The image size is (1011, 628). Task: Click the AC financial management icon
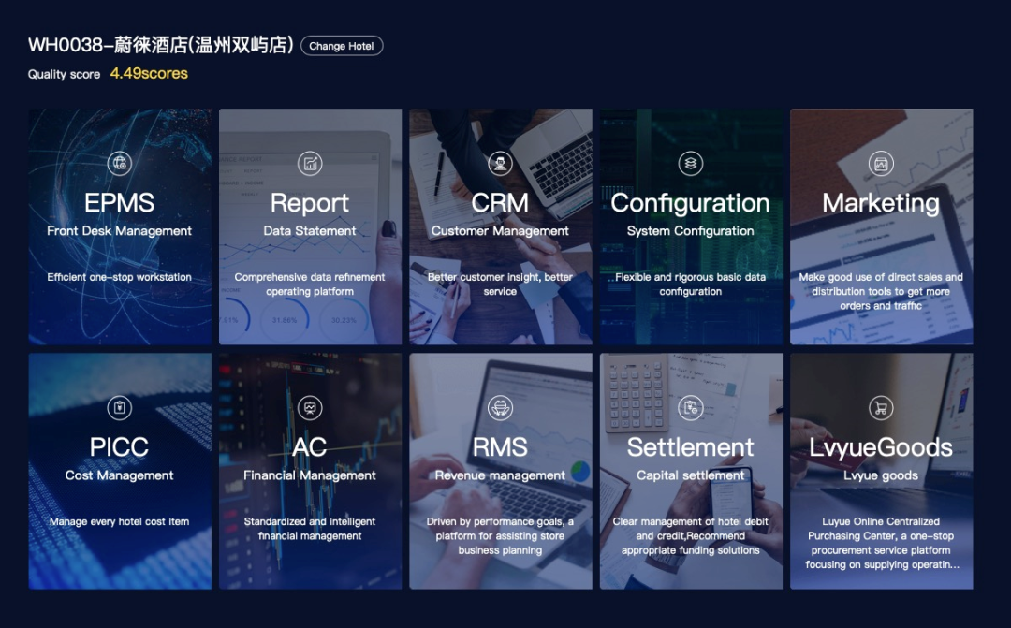(310, 407)
